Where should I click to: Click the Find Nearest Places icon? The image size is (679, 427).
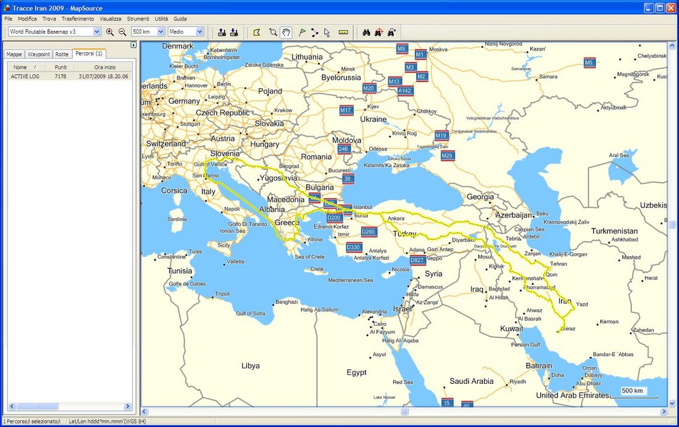tap(379, 32)
